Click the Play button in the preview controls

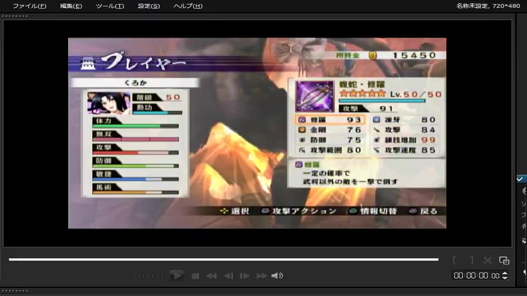click(177, 276)
